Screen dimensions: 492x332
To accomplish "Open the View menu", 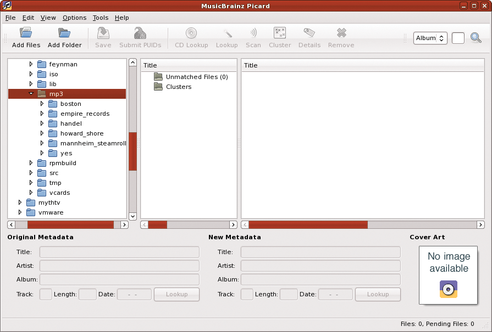I will click(x=48, y=18).
